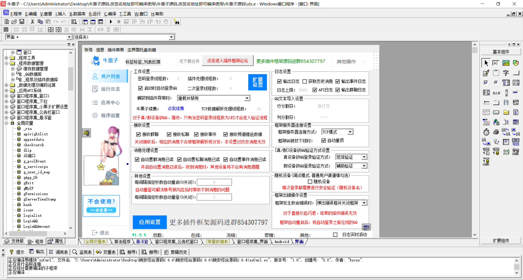The image size is (523, 280).
Task: Click the 扩展设置 blue button
Action: pyautogui.click(x=257, y=82)
